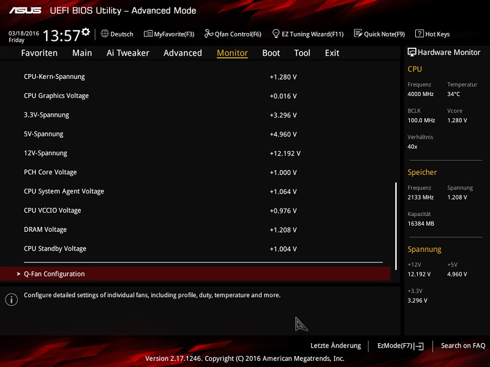Click the globe language icon
Viewport: 490px width, 367px height.
click(105, 34)
